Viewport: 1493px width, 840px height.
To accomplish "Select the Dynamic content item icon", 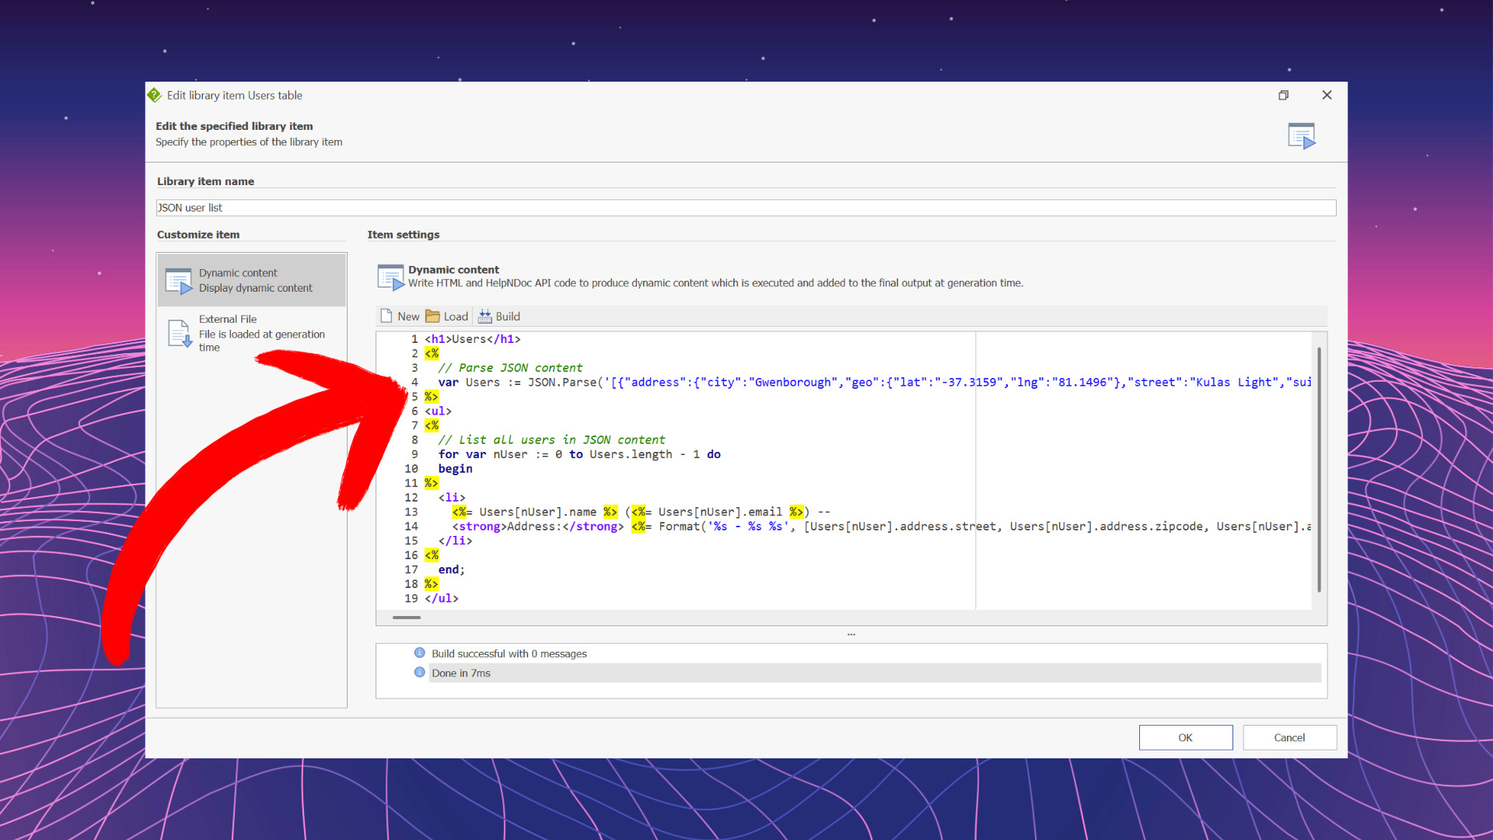I will 179,281.
